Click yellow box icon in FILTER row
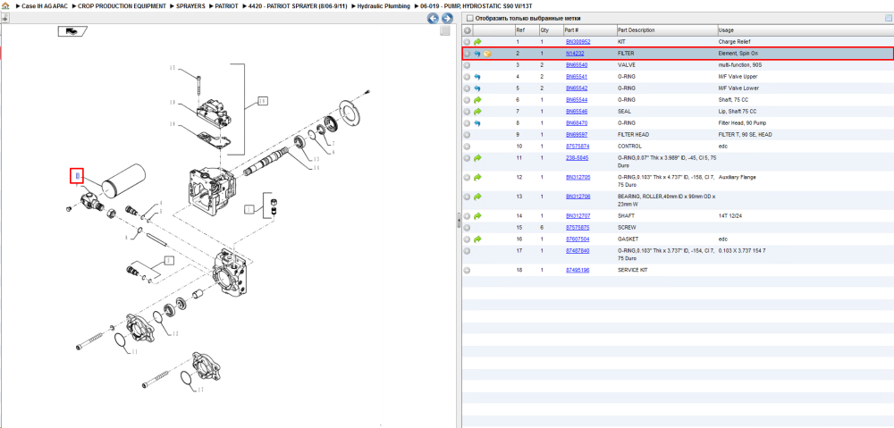Image resolution: width=894 pixels, height=428 pixels. 487,54
